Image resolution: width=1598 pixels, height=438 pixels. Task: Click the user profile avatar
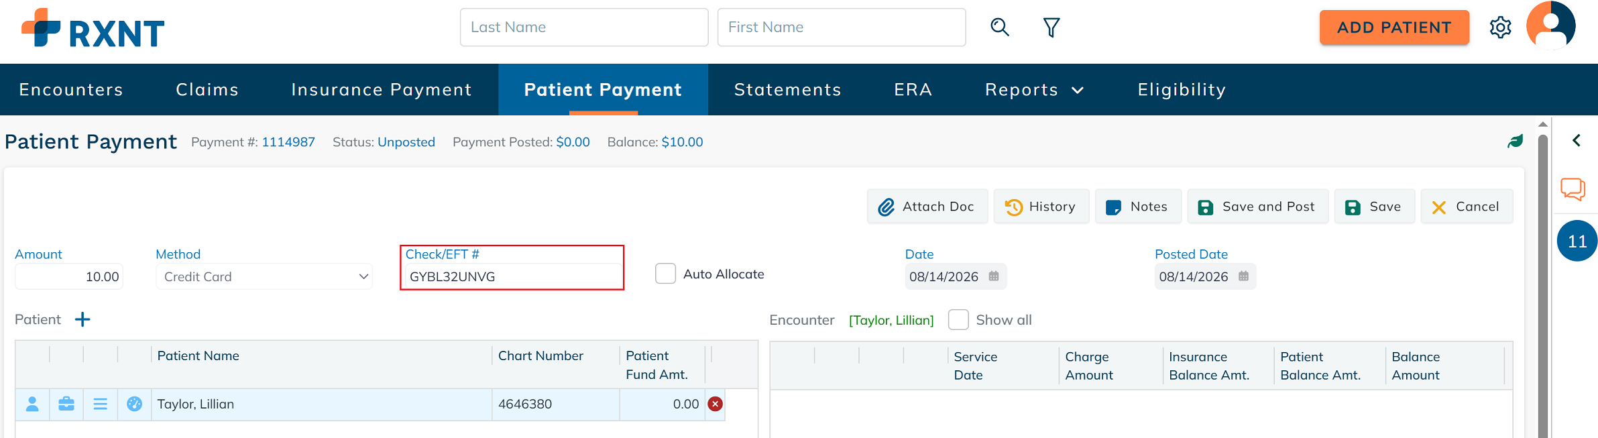pos(1550,25)
